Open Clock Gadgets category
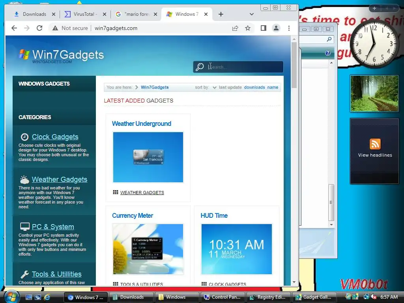The image size is (404, 303). (55, 137)
